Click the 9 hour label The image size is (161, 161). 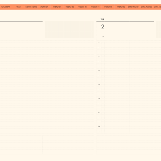pyautogui.click(x=99, y=57)
